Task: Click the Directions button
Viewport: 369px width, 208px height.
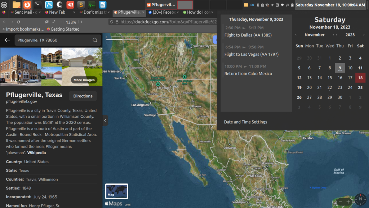Action: pyautogui.click(x=83, y=96)
